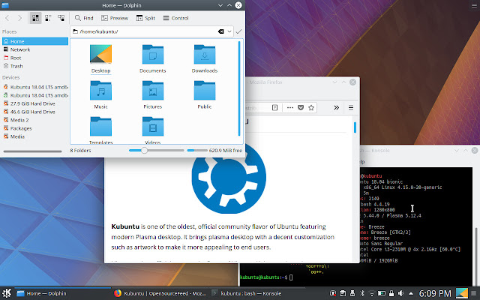Select first Kubuntu 18.04 LTS device
Viewport: 480px width, 300px height.
pos(35,87)
